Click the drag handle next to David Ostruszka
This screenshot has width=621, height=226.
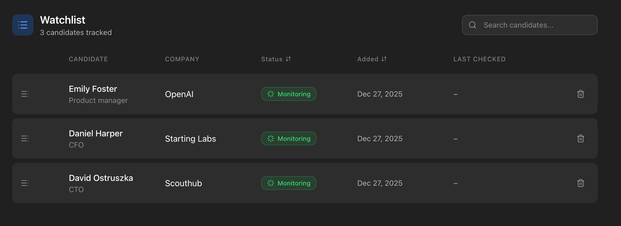point(25,183)
